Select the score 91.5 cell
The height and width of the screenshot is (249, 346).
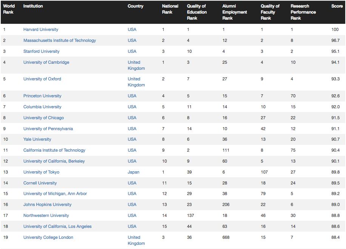[x=335, y=118]
